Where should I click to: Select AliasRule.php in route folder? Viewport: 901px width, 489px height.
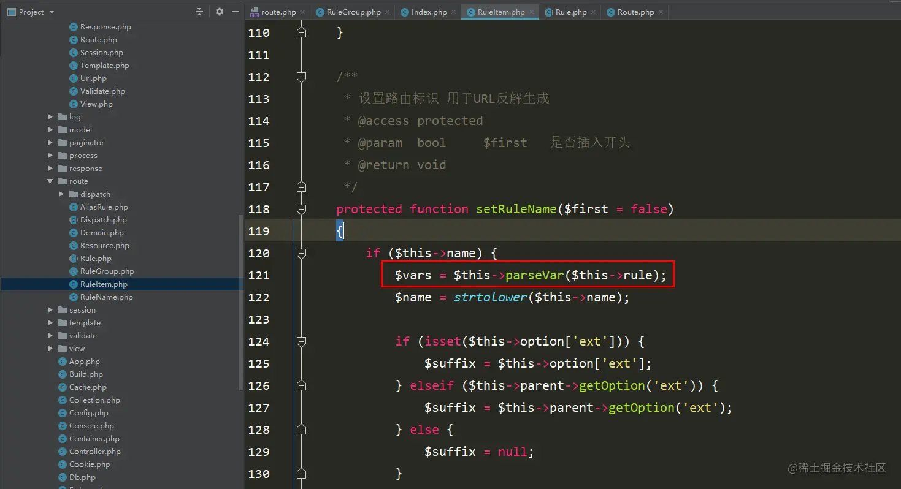pyautogui.click(x=104, y=207)
